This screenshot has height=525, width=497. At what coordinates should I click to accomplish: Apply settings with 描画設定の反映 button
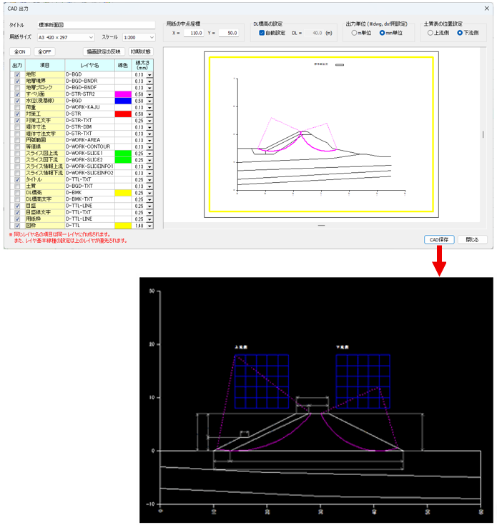tap(104, 52)
